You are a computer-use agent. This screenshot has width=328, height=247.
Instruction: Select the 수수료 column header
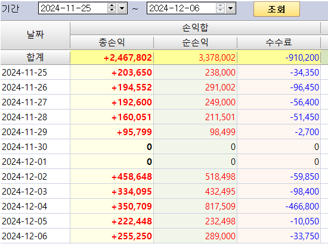[279, 42]
